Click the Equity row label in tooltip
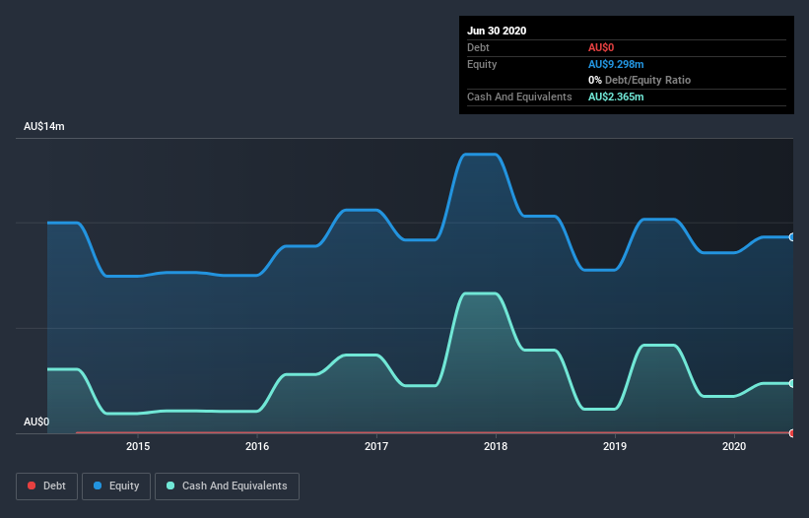 (482, 64)
